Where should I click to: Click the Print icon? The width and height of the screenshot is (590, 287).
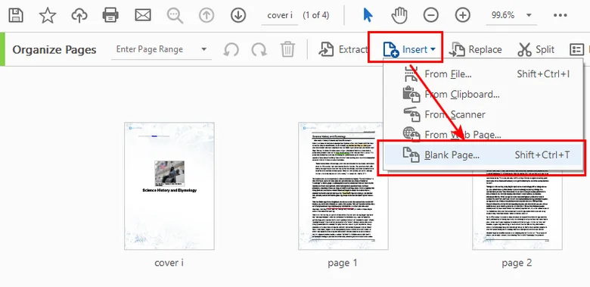tap(111, 15)
